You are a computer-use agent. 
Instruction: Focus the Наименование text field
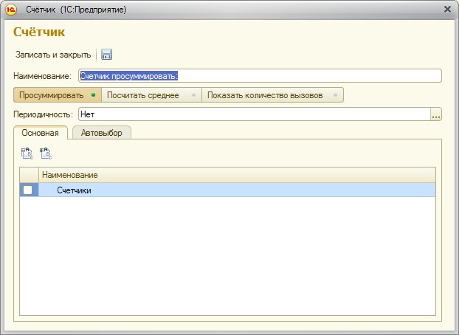coord(258,75)
